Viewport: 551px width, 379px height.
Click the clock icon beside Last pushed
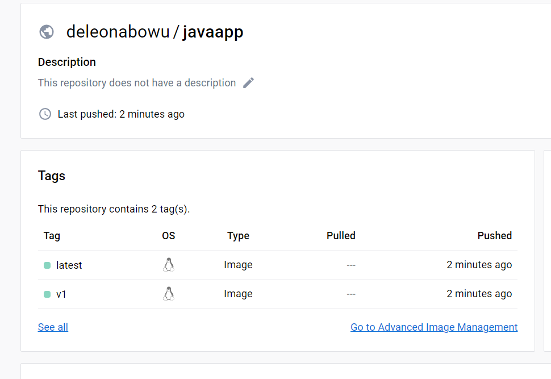pos(45,114)
